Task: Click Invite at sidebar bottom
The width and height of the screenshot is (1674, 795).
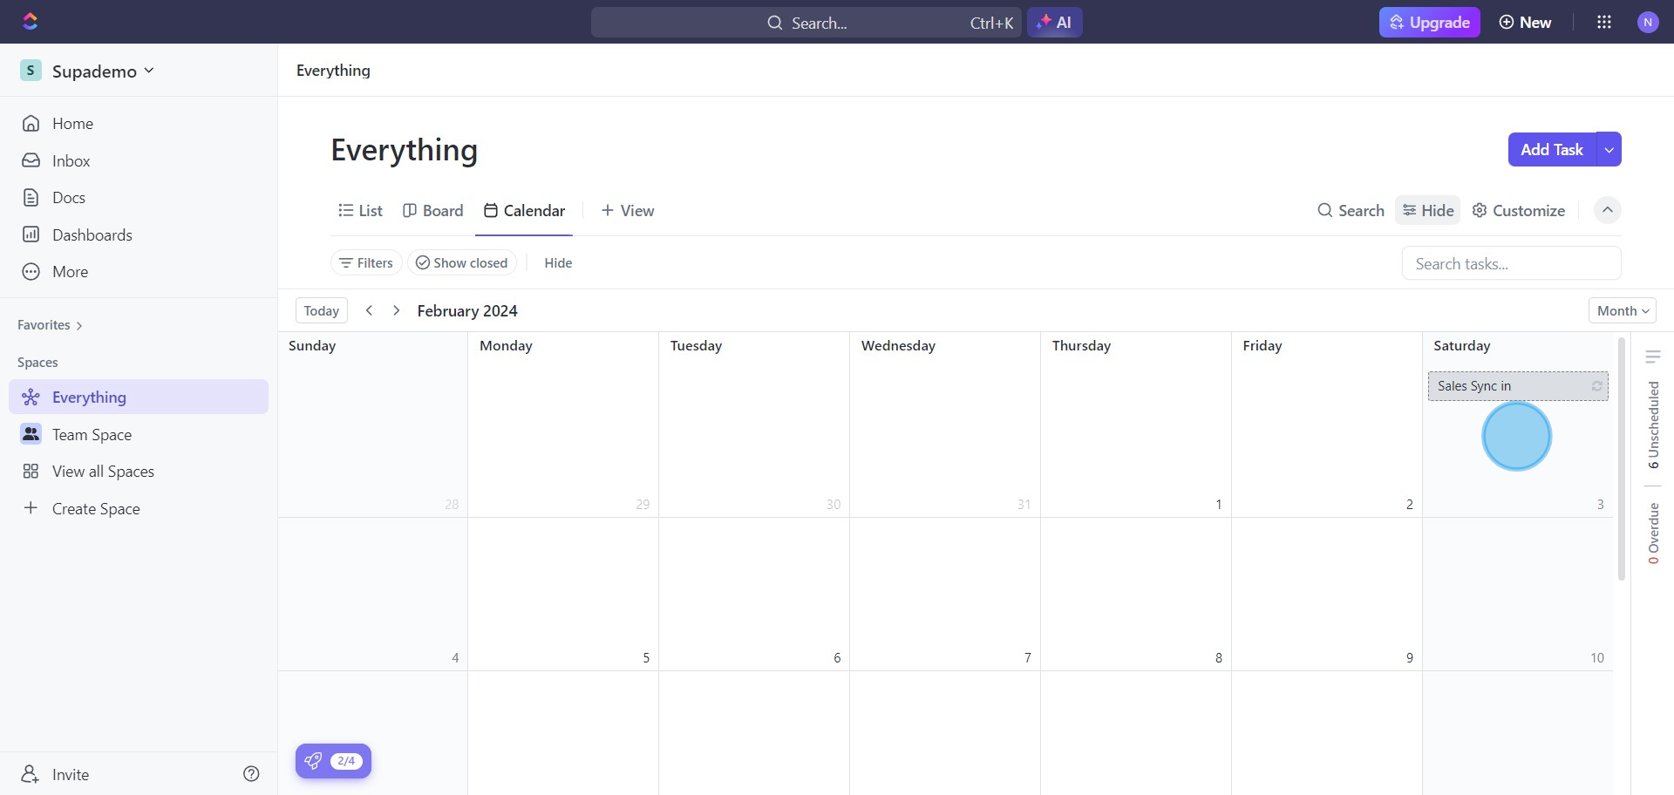Action: (55, 774)
